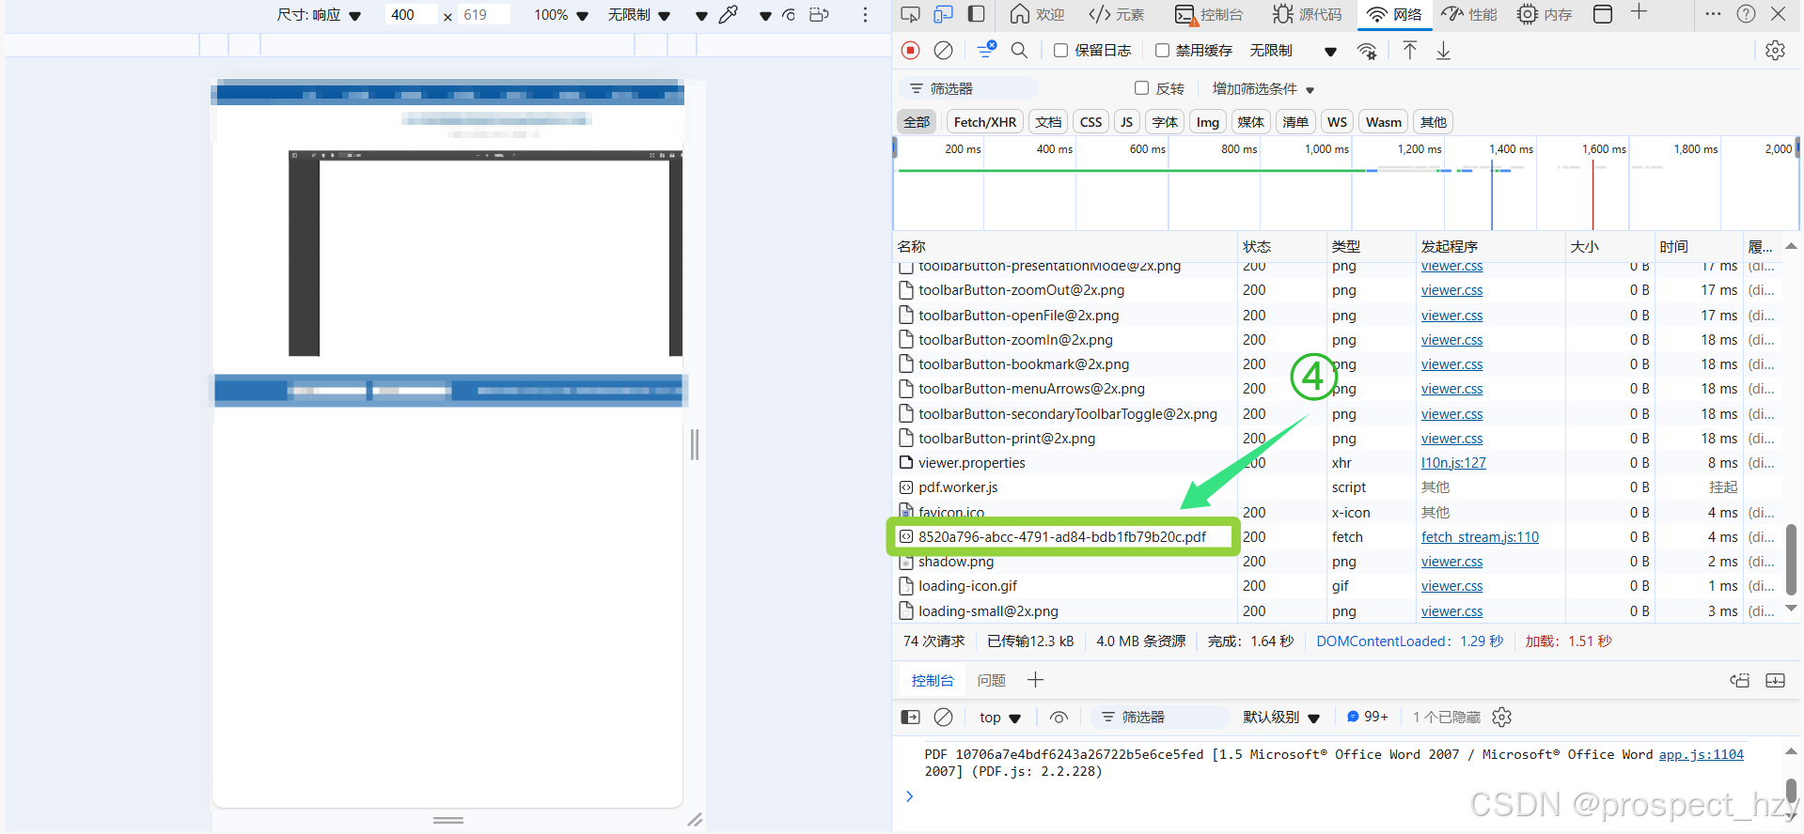
Task: Stop recording network log
Action: coord(910,51)
